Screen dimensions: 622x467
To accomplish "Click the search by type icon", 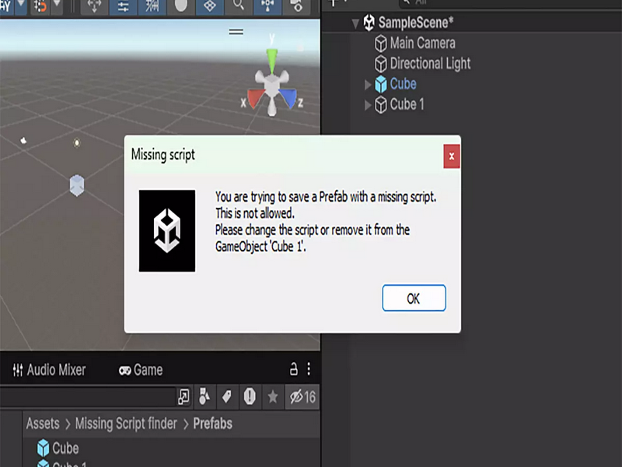I will 204,396.
